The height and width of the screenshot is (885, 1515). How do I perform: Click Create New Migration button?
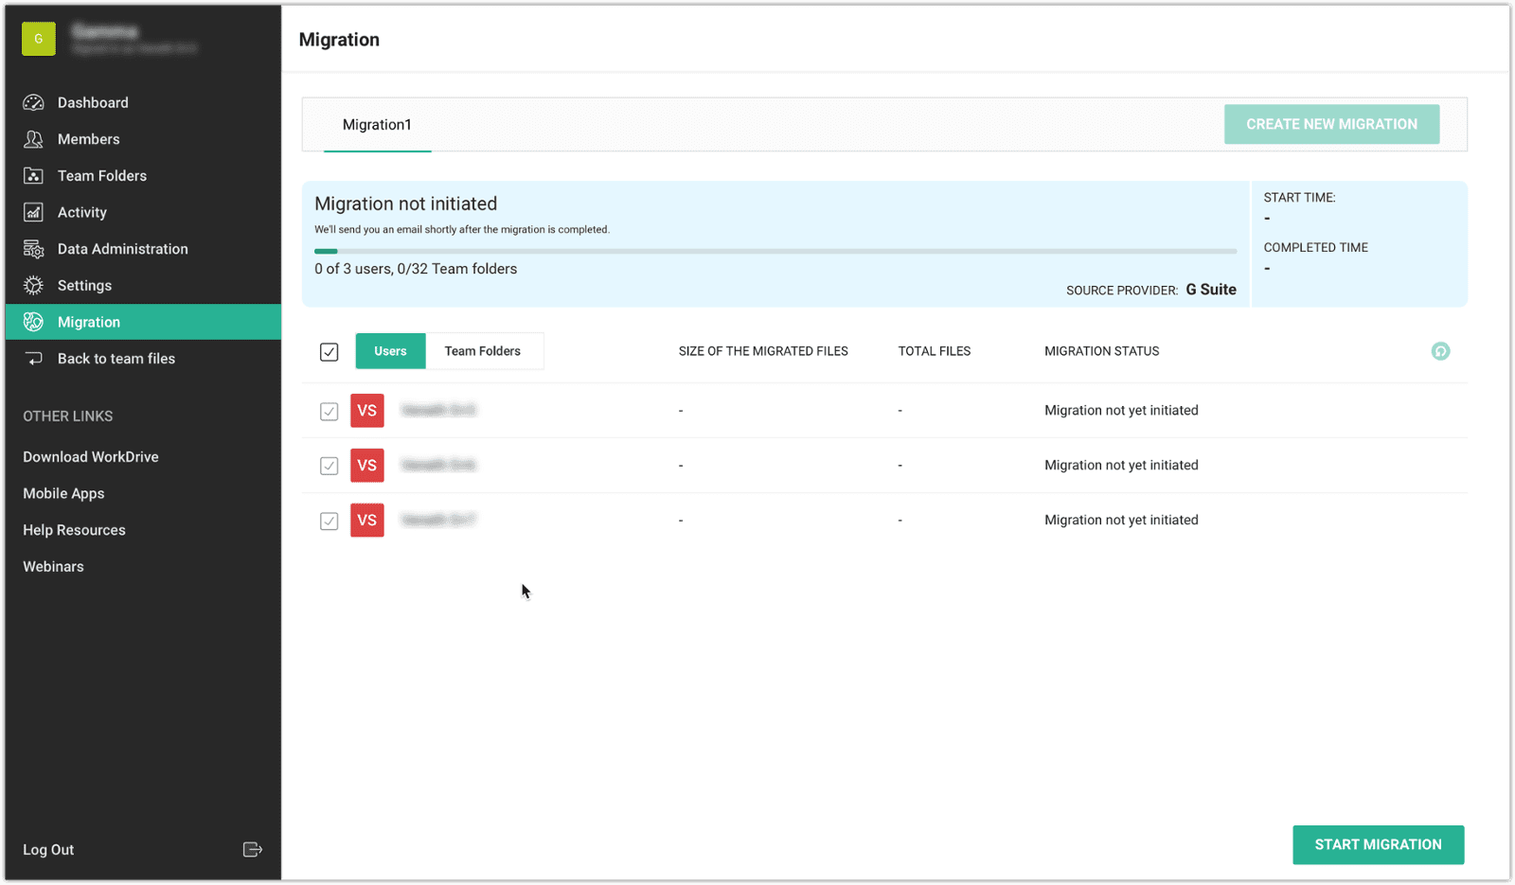click(1331, 124)
